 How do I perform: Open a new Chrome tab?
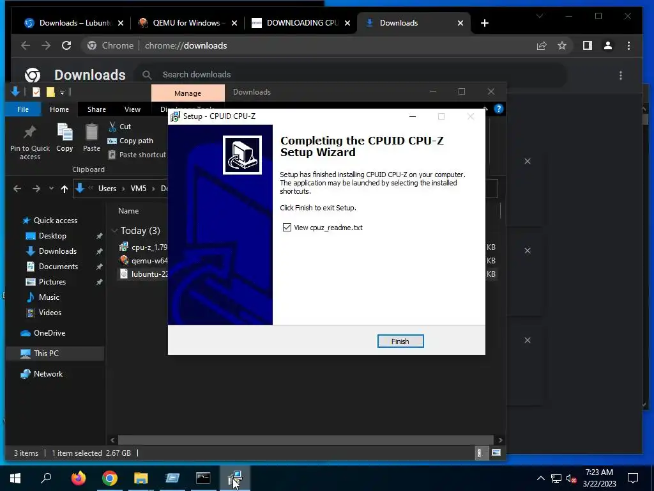point(484,23)
